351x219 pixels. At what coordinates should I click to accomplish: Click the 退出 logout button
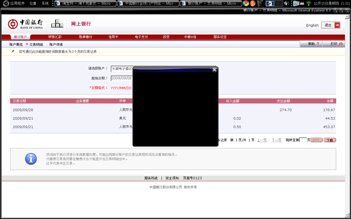331,25
